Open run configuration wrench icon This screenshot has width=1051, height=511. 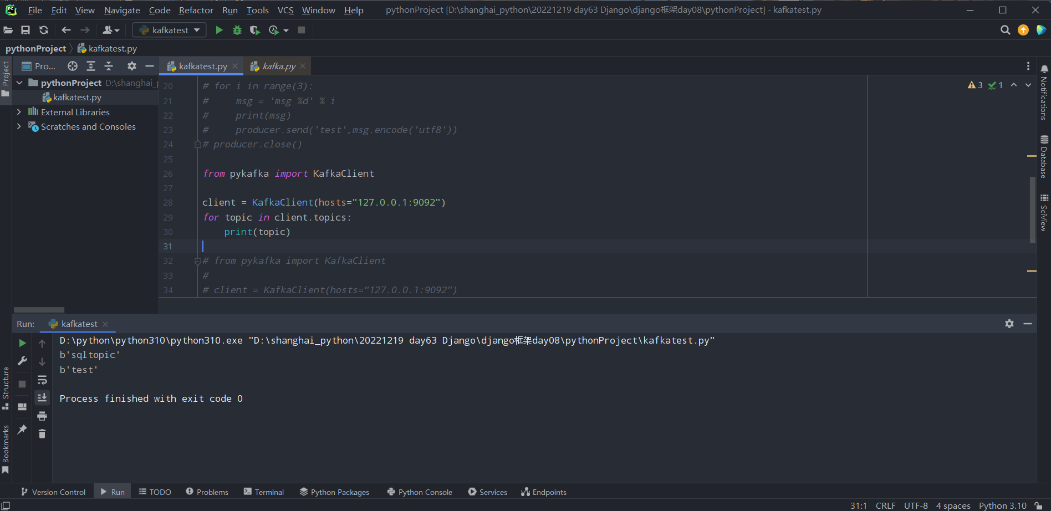[x=22, y=361]
